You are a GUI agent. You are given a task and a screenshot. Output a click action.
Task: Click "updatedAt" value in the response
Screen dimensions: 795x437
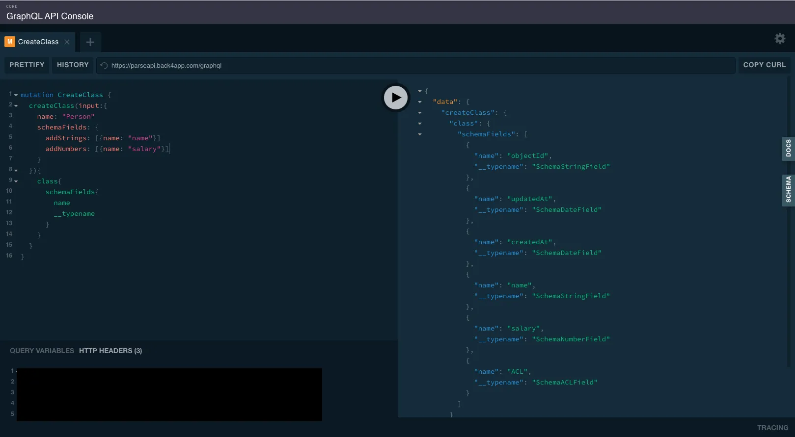tap(529, 199)
